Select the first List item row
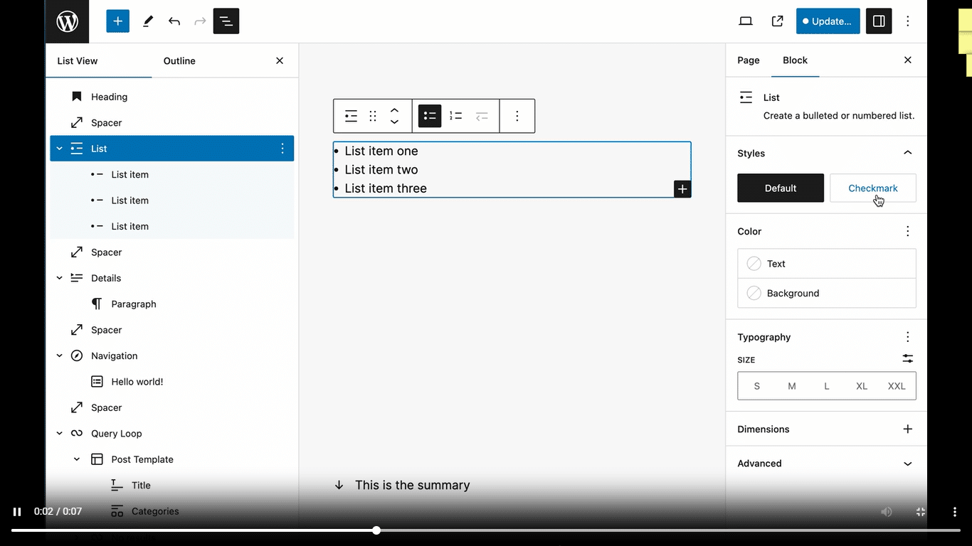Image resolution: width=972 pixels, height=546 pixels. (x=171, y=174)
